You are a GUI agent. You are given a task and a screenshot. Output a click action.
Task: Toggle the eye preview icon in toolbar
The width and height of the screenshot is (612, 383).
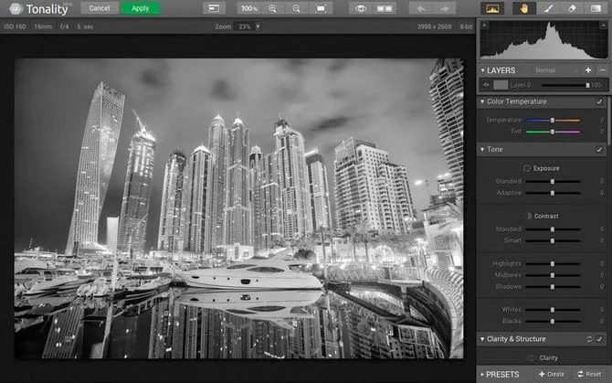[x=361, y=8]
